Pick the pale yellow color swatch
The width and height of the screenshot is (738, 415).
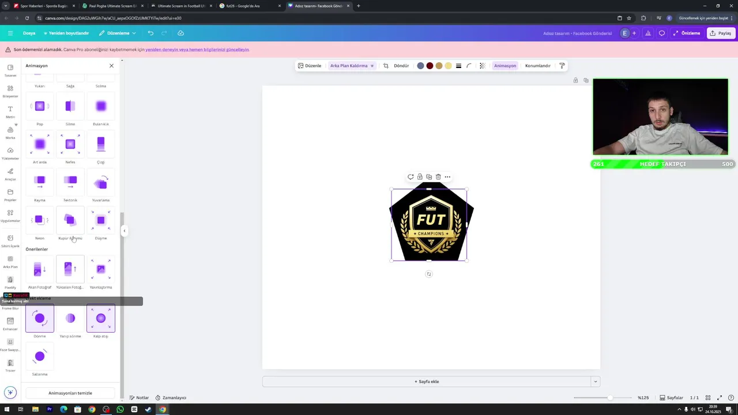click(x=448, y=66)
